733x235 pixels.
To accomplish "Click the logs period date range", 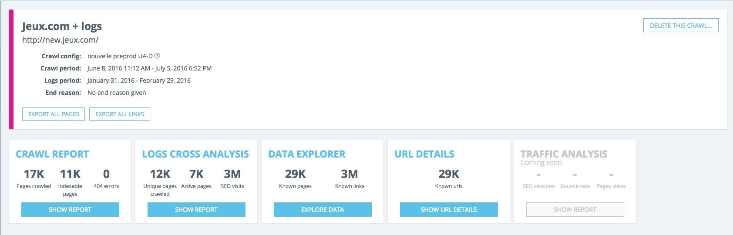I will click(x=139, y=81).
